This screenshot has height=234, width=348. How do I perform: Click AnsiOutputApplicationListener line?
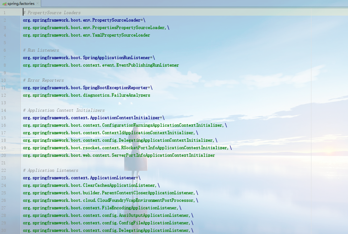coord(108,215)
